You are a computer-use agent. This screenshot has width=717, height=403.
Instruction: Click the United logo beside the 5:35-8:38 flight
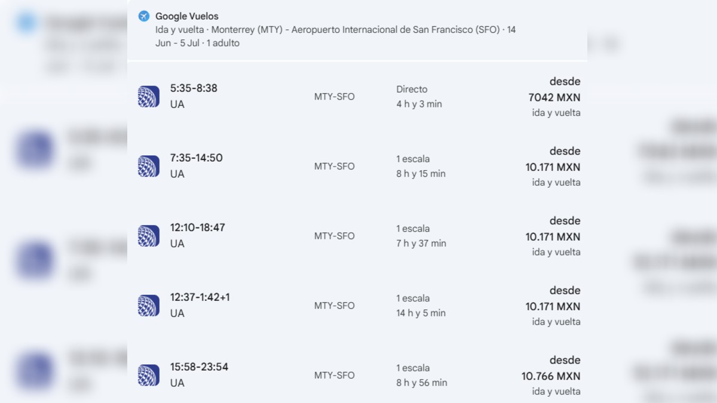(148, 95)
